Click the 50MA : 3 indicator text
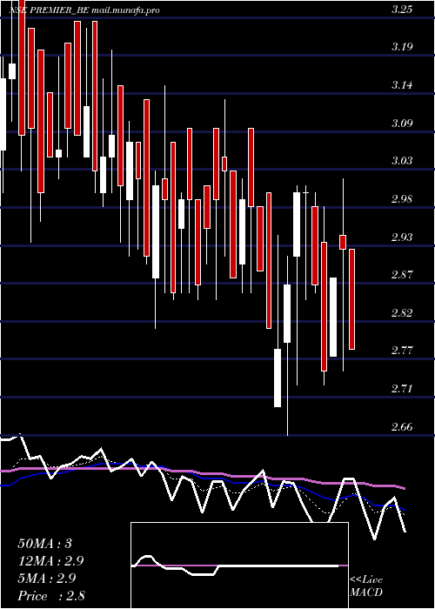The height and width of the screenshot is (609, 435). 45,544
